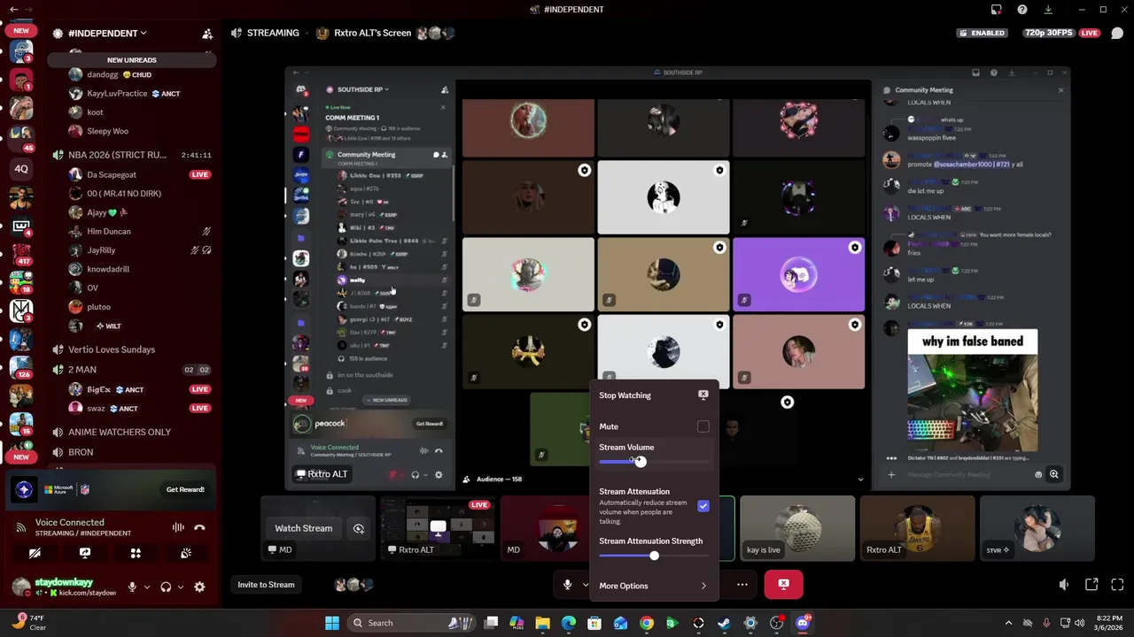The height and width of the screenshot is (637, 1134).
Task: Jump to NEW UNREADS in channel list
Action: pos(131,60)
